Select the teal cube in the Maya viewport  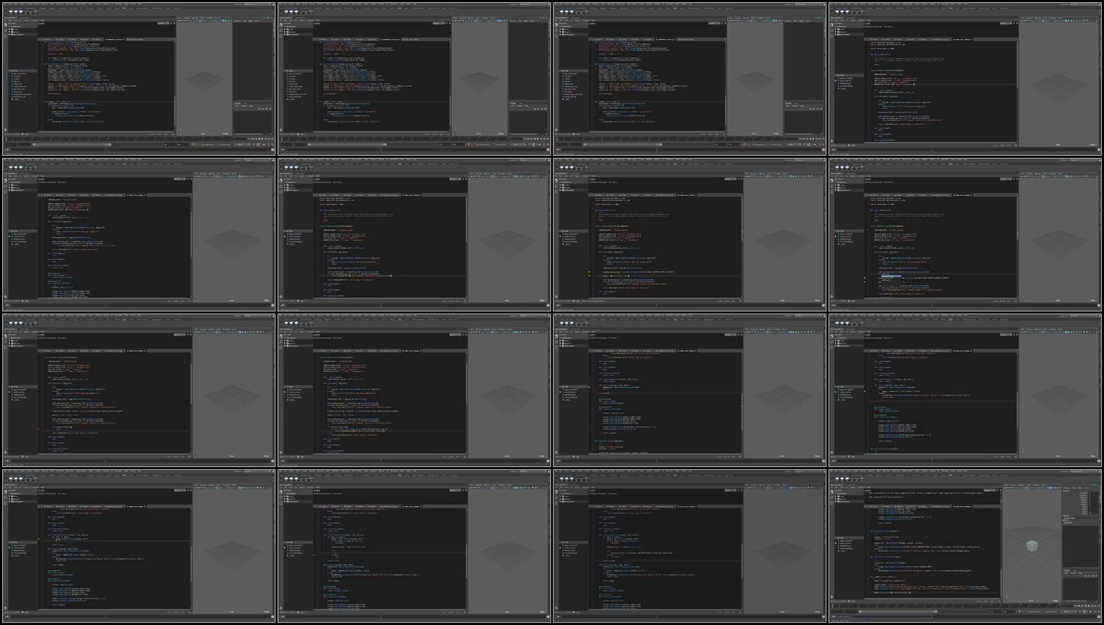(1032, 546)
